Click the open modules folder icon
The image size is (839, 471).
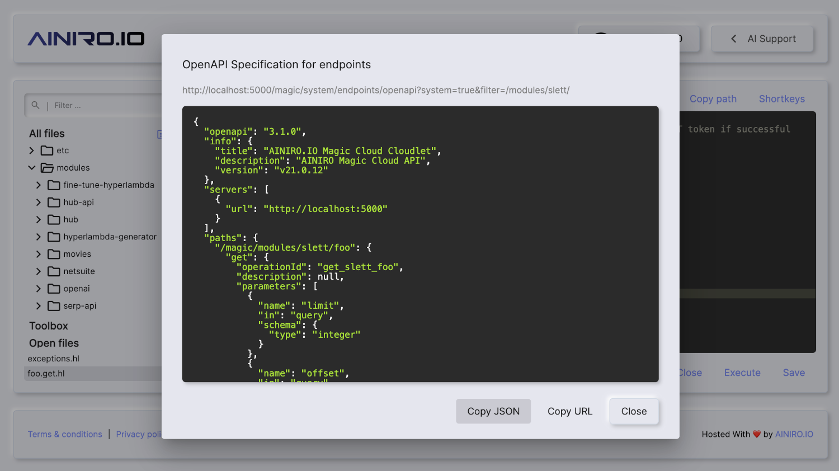coord(47,168)
